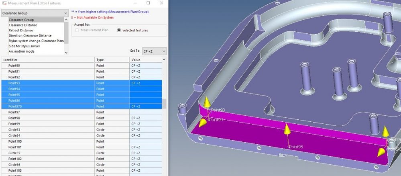401x176 pixels.
Task: Maximize the Measurement Plan Editor window
Action: pos(148,3)
